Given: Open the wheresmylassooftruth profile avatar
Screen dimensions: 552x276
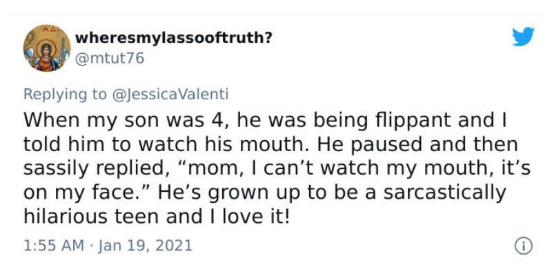Looking at the screenshot, I should coord(47,48).
